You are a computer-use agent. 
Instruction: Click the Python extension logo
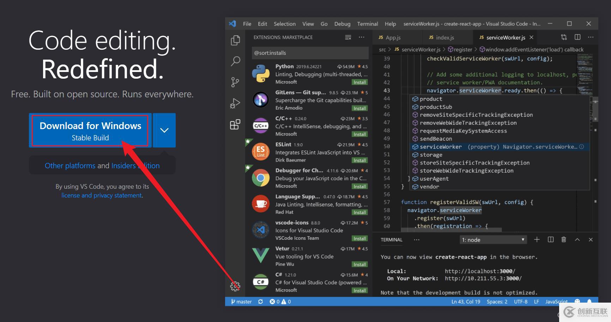point(261,74)
